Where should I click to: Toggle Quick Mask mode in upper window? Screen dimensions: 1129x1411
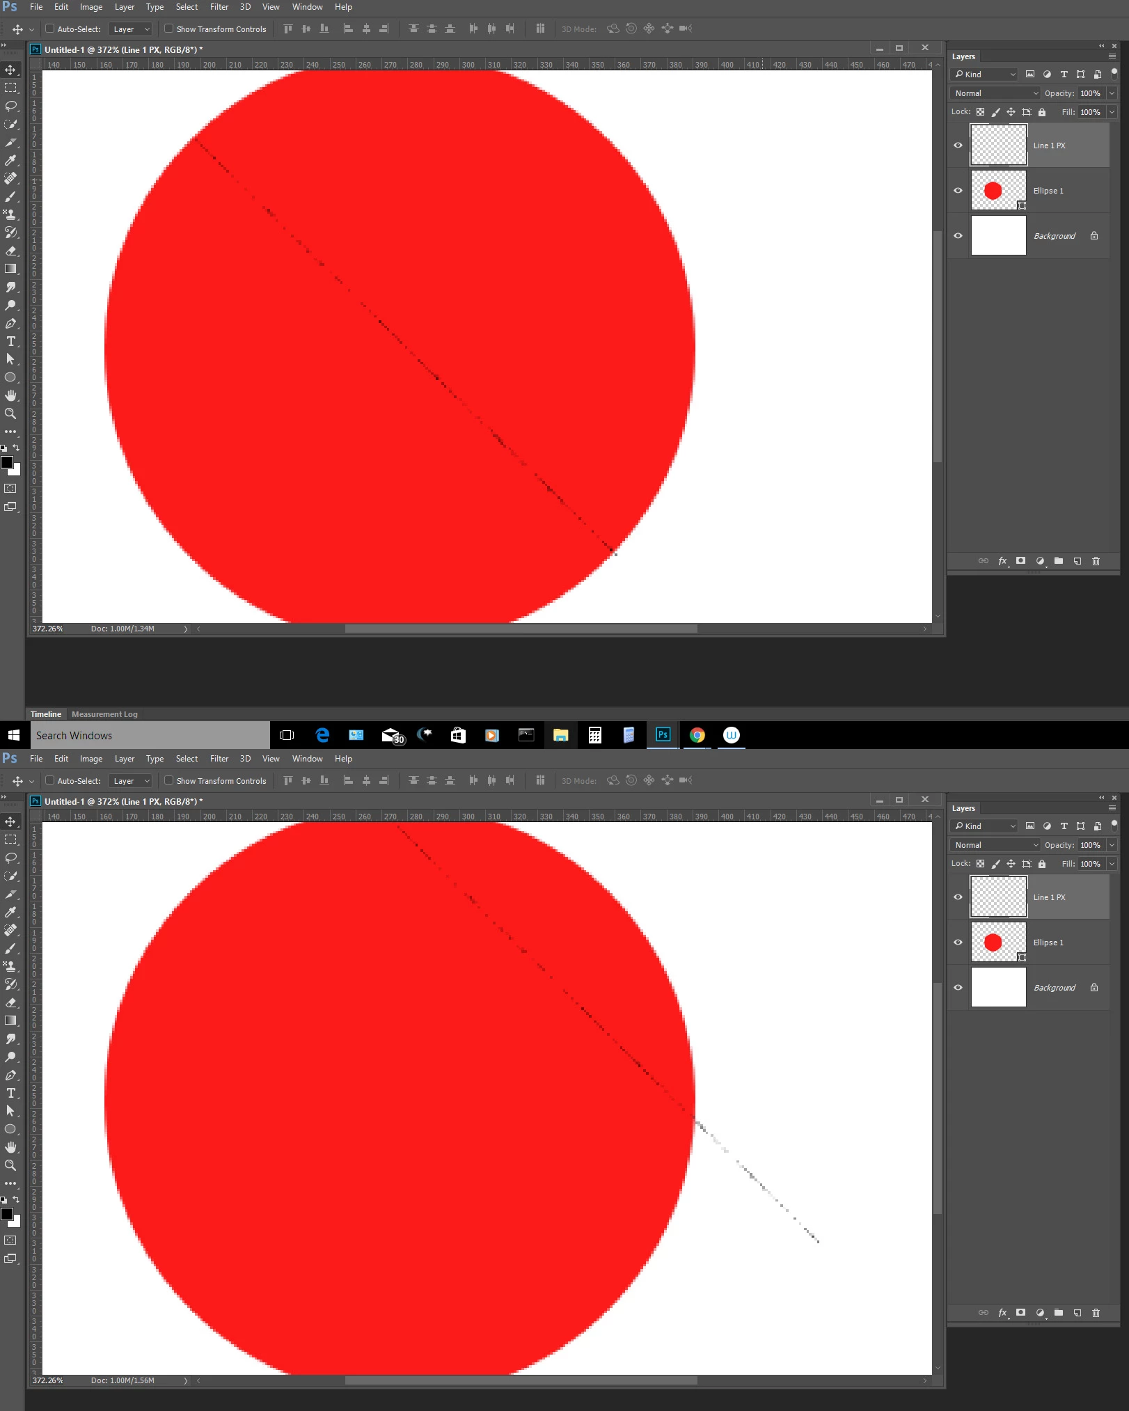[x=10, y=489]
